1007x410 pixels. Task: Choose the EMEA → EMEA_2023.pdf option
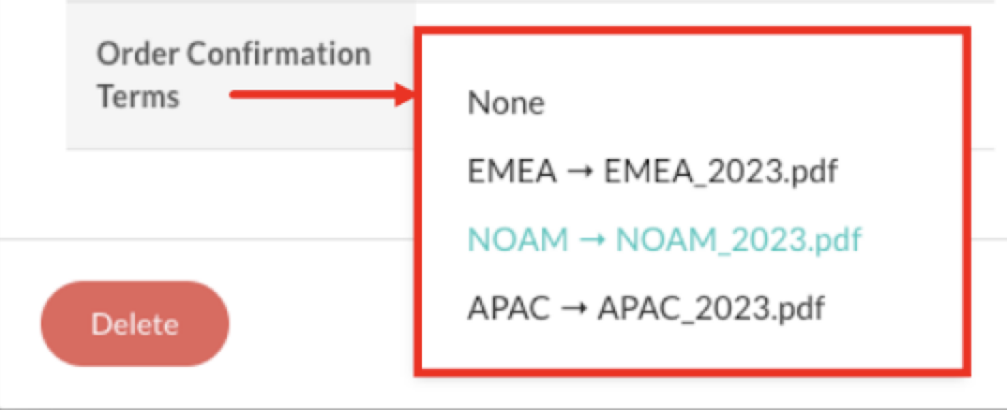(651, 172)
